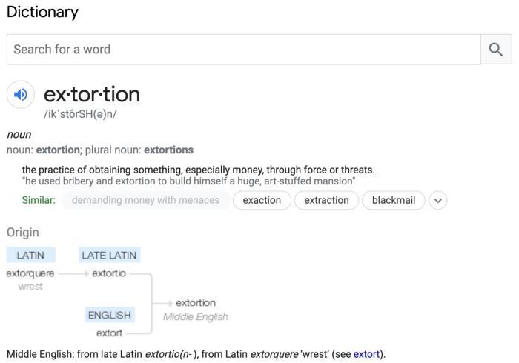Open the 'extraction' synonym chip
Viewport: 519px width, 363px height.
click(x=326, y=200)
